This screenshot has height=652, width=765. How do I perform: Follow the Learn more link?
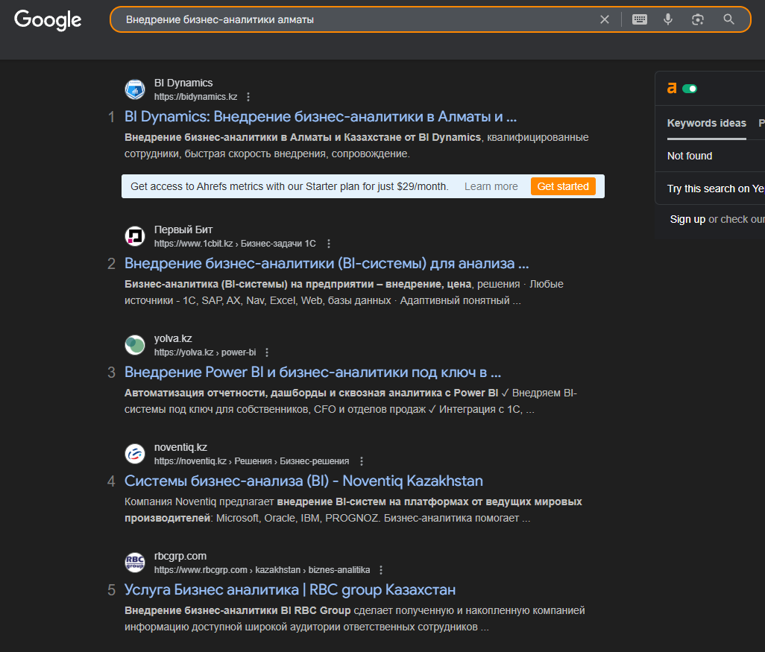pos(491,186)
